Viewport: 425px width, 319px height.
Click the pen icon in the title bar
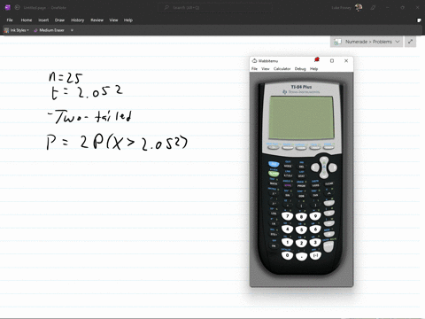click(x=374, y=8)
